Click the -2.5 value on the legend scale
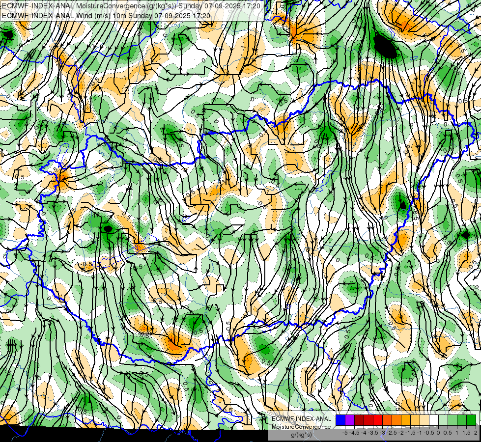Viewport: 481px width, 442px height. pos(393,433)
